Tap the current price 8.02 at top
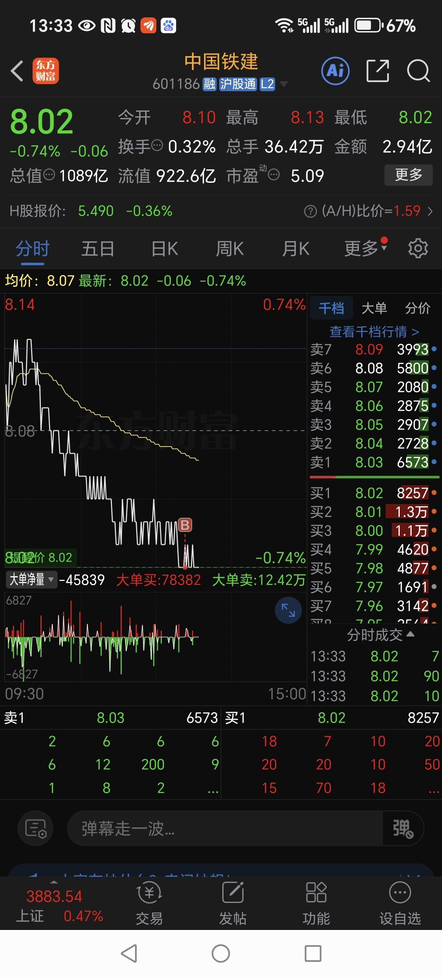442x977 pixels. pyautogui.click(x=42, y=122)
